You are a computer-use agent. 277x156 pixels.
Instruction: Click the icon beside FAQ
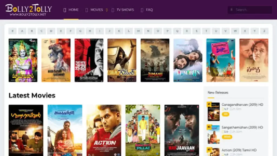click(x=142, y=10)
